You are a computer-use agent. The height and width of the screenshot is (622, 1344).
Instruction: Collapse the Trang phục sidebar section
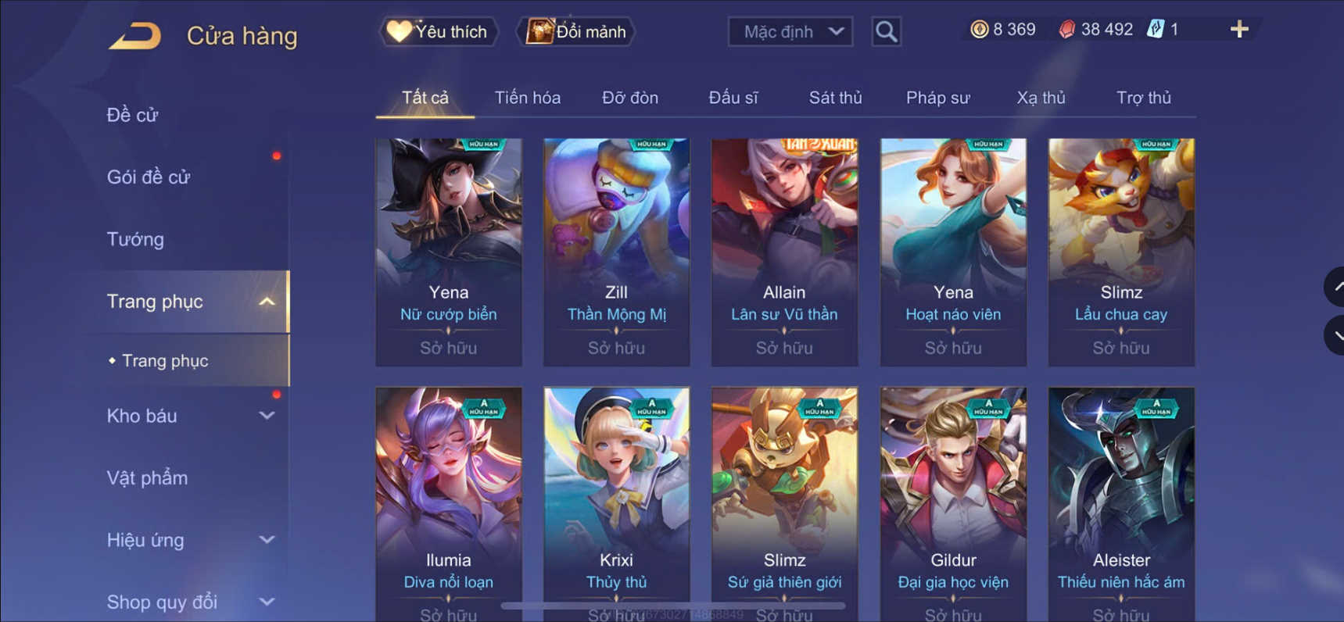[x=267, y=302]
